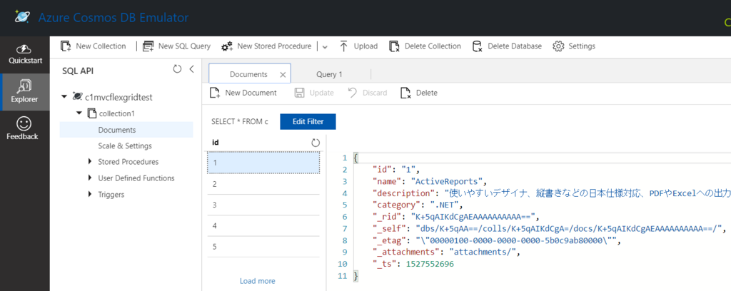Click the New Stored Procedure gears icon

[x=227, y=46]
